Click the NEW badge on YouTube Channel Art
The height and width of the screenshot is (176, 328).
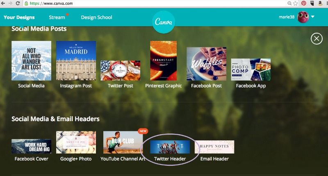click(x=143, y=131)
